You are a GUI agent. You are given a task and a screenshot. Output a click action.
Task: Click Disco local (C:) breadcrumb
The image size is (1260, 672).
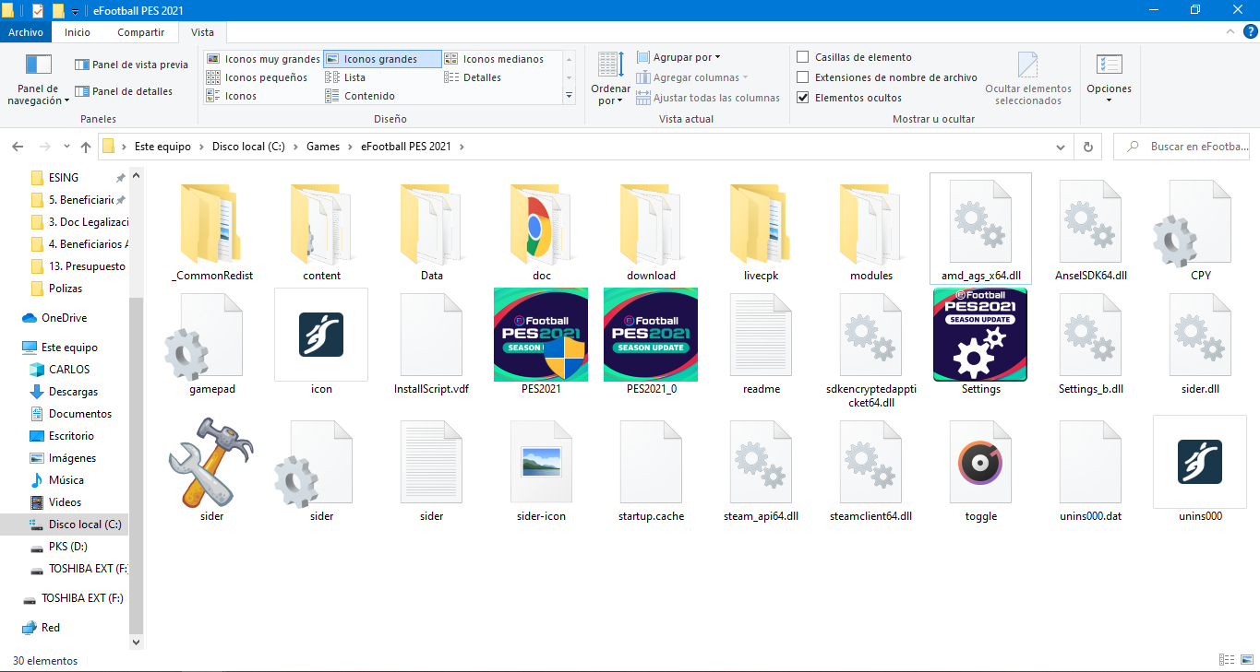249,147
